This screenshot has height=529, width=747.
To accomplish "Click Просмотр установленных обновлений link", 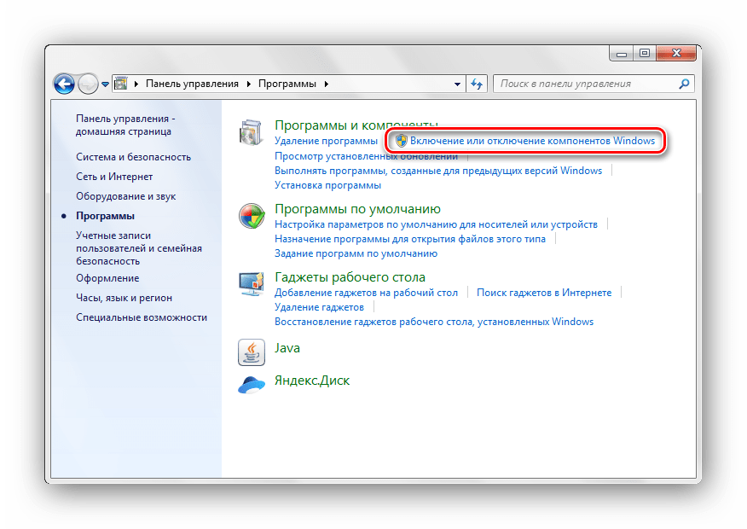I will (366, 156).
